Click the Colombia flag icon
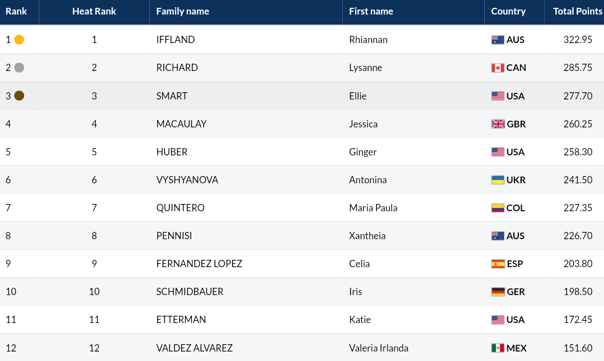This screenshot has height=361, width=604. click(498, 208)
